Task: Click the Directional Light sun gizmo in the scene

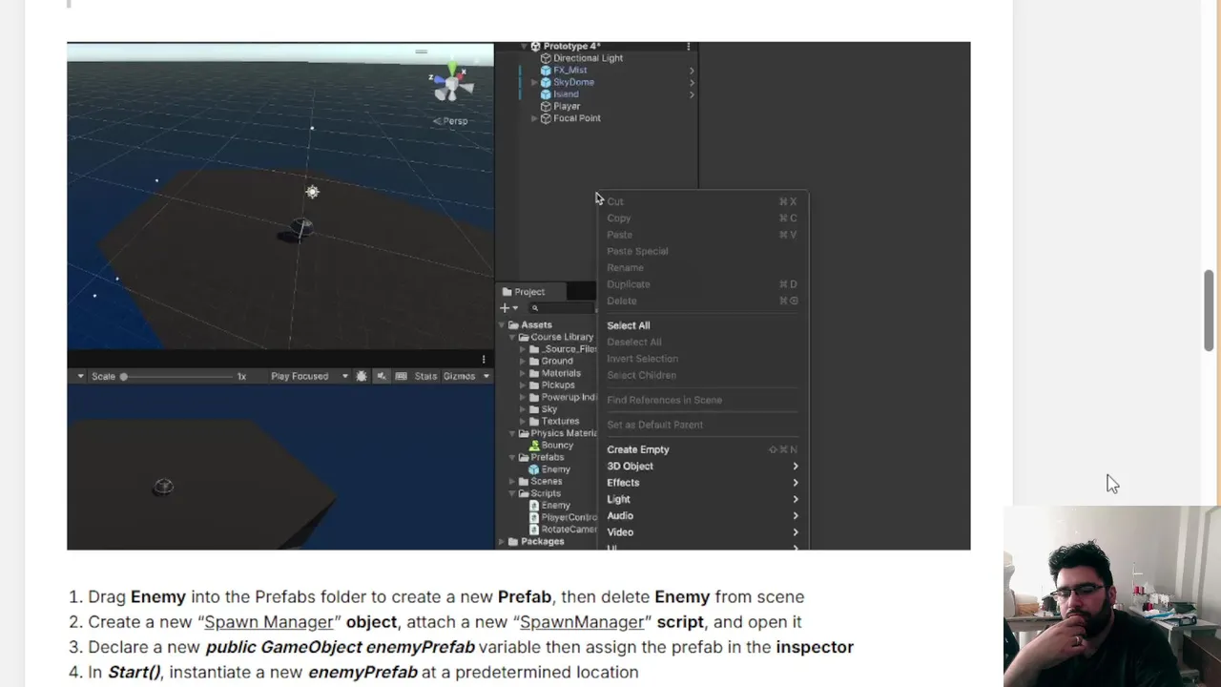Action: 312,192
